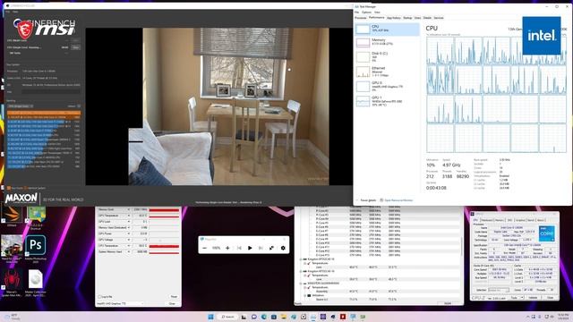573x322 pixels.
Task: Switch to Task Manager Startup tab
Action: click(407, 18)
